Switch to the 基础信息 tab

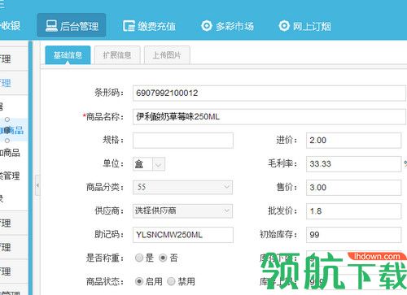(x=68, y=55)
